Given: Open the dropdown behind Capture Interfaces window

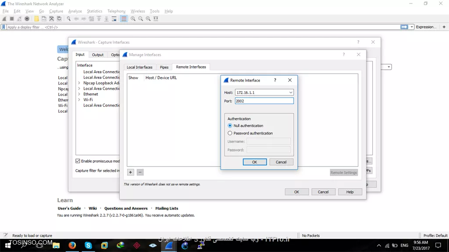Looking at the screenshot, I should point(388,67).
